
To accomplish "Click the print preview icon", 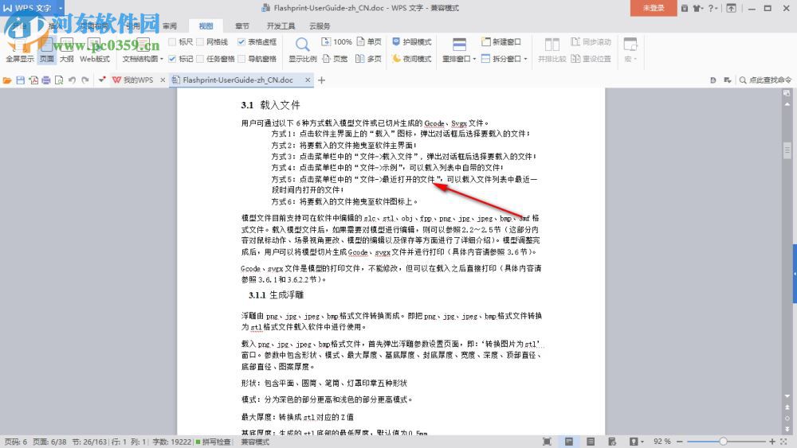I will click(59, 80).
